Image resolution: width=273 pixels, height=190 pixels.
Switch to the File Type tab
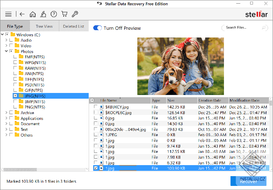[15, 26]
